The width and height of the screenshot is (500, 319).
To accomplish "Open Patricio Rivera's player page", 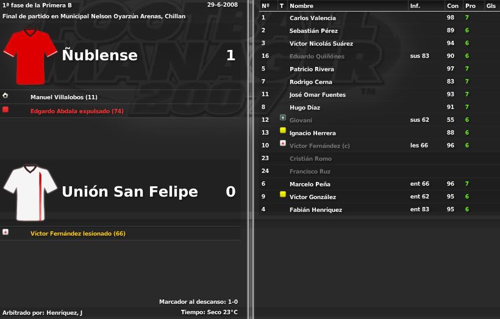I will (312, 69).
